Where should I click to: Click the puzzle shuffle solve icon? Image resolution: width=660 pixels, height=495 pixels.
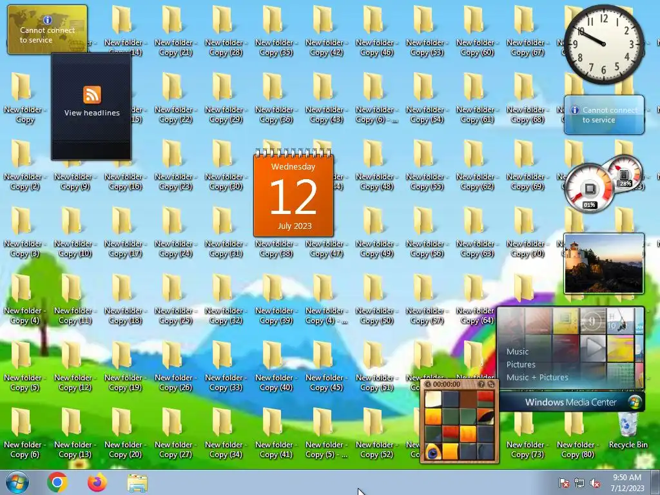(x=490, y=384)
